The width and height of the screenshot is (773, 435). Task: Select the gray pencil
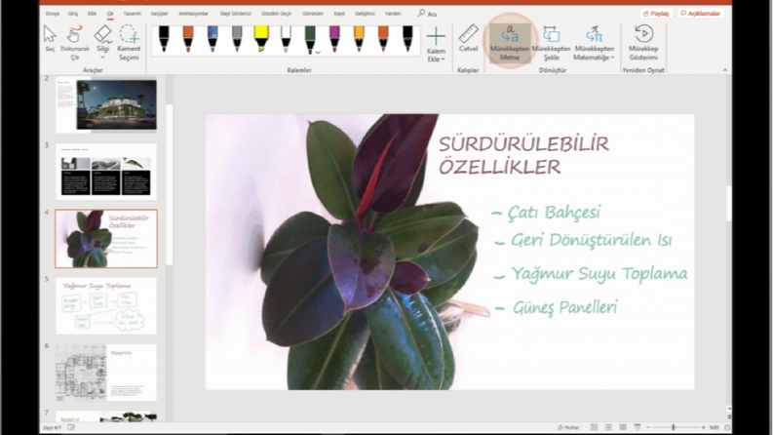coord(237,38)
